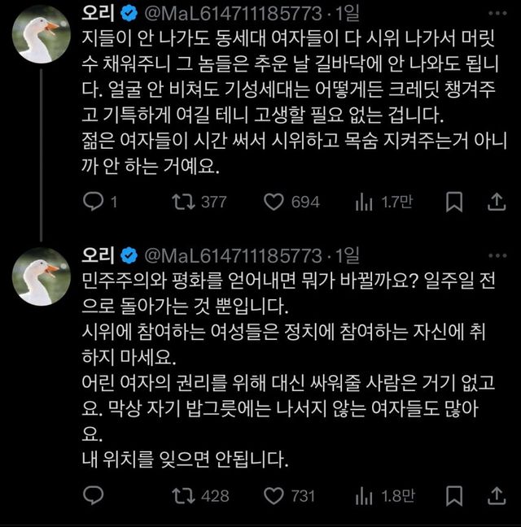
Task: Like the first tweet with 694 likes
Action: (275, 202)
